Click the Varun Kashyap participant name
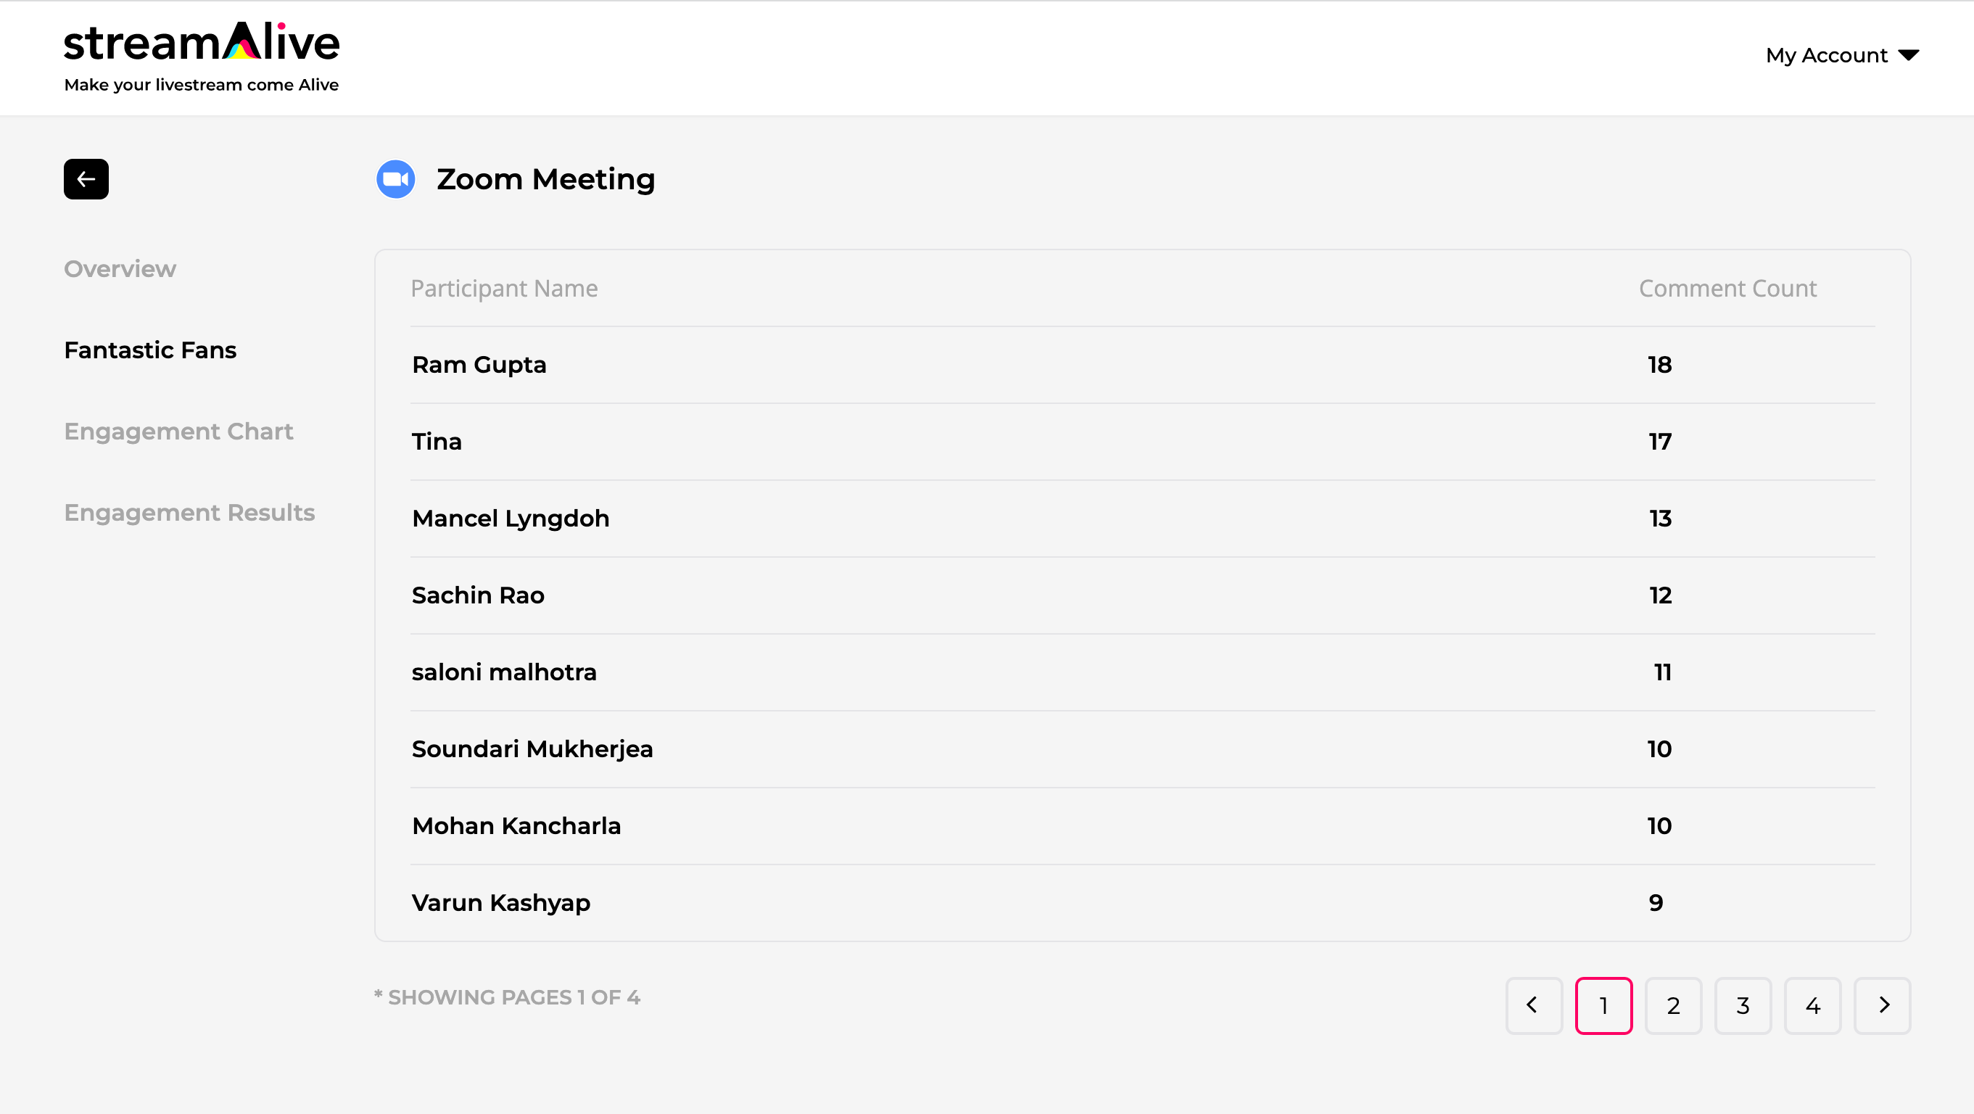Screen dimensions: 1974x1114 coord(501,902)
